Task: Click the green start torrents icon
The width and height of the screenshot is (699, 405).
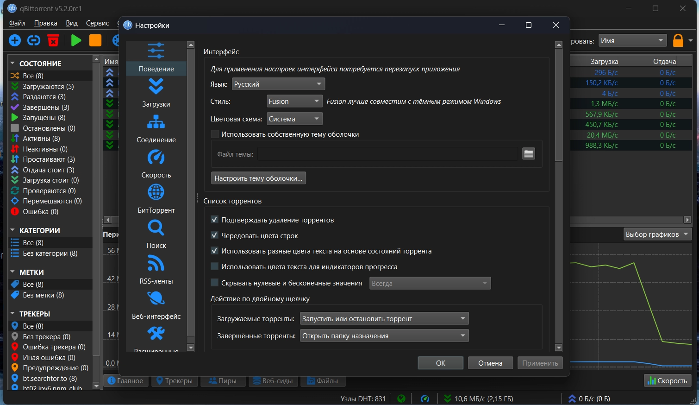Action: 76,41
